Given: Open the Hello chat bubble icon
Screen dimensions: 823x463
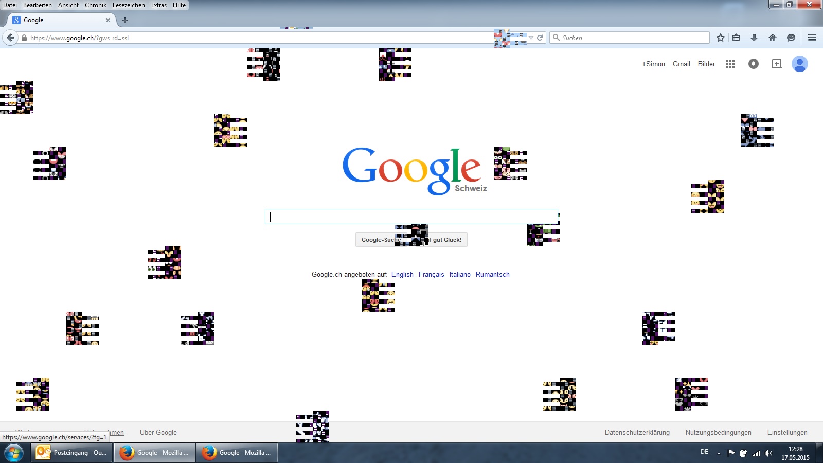Looking at the screenshot, I should click(x=791, y=38).
